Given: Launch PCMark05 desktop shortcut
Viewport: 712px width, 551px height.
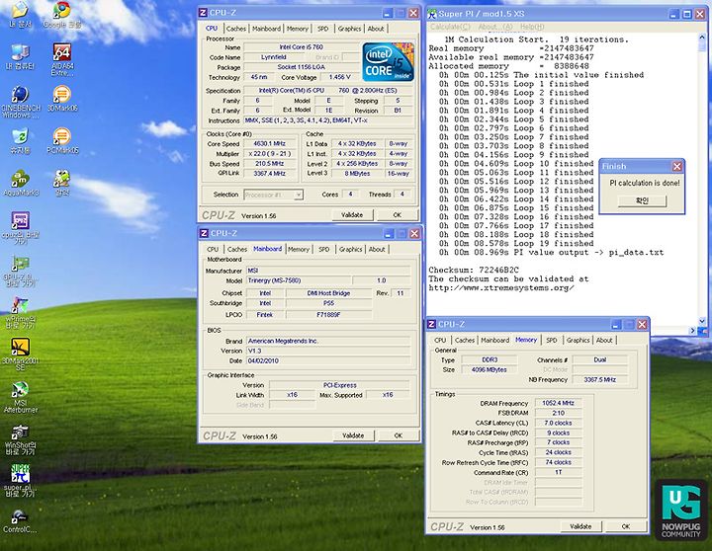Looking at the screenshot, I should coord(62,140).
